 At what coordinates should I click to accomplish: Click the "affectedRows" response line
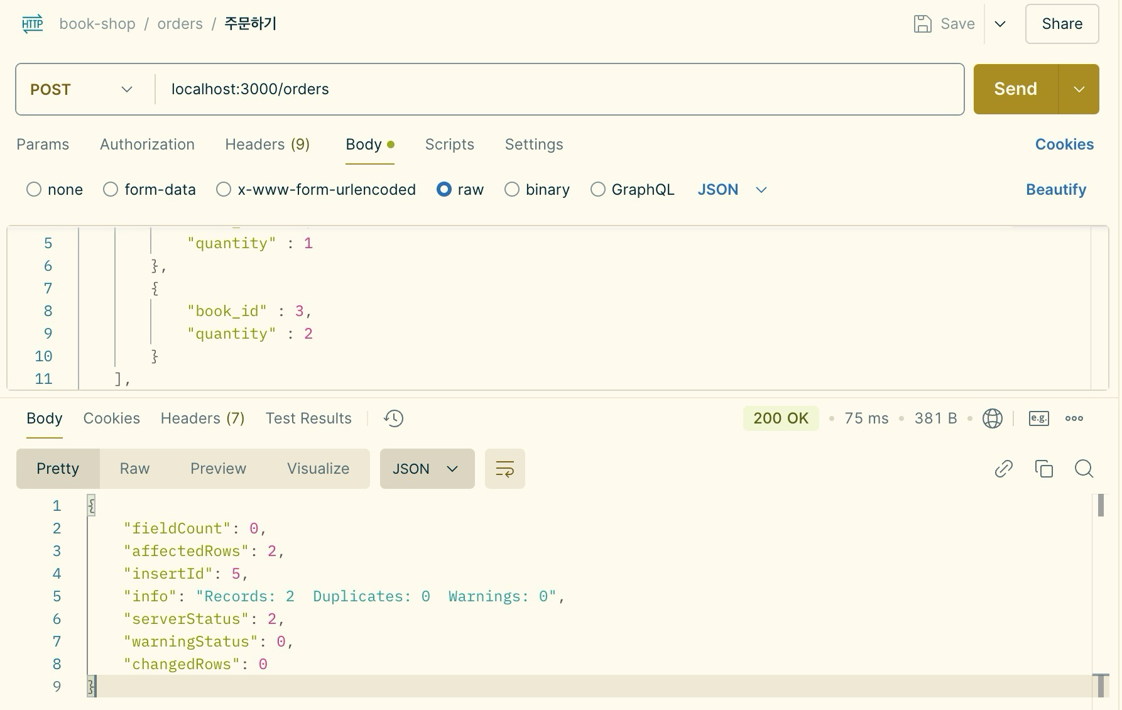204,551
